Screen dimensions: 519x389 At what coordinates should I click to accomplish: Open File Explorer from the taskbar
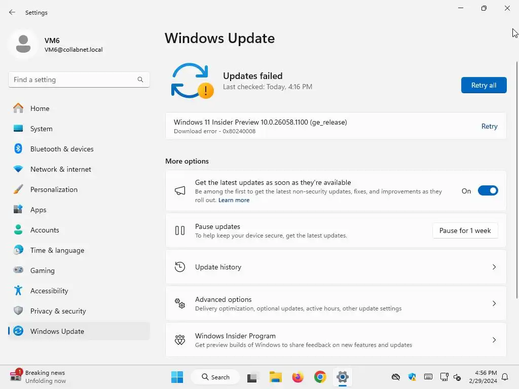point(275,377)
